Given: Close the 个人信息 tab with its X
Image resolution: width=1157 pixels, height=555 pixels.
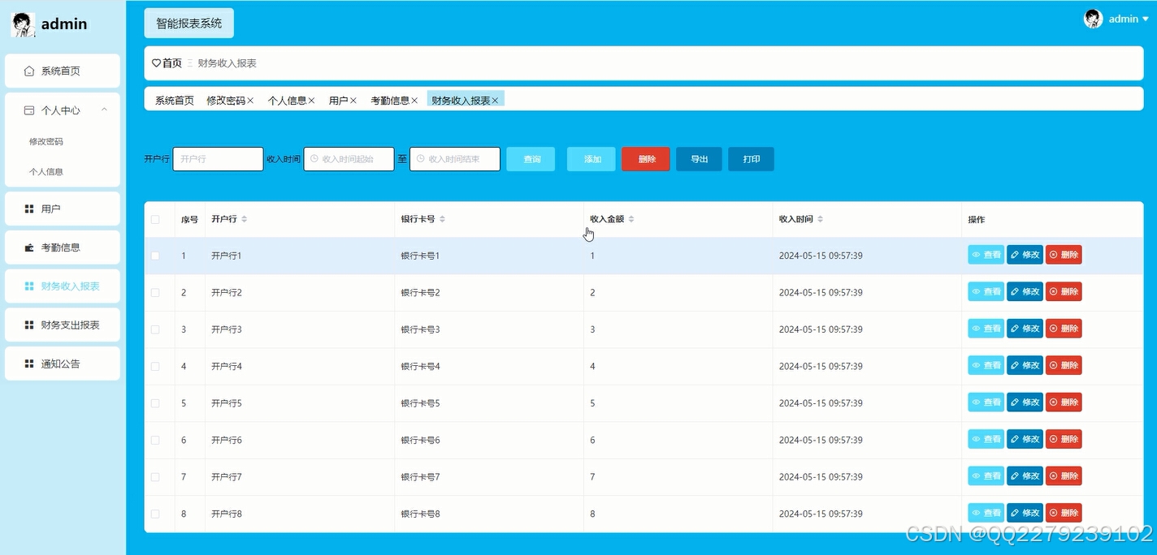Looking at the screenshot, I should (311, 101).
